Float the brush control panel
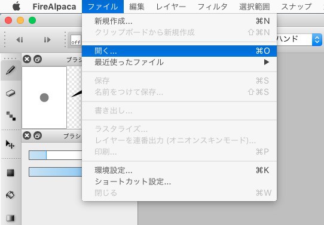The width and height of the screenshot is (324, 225). [x=38, y=135]
